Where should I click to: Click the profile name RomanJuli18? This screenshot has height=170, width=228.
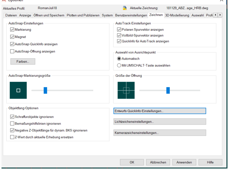tap(47, 8)
